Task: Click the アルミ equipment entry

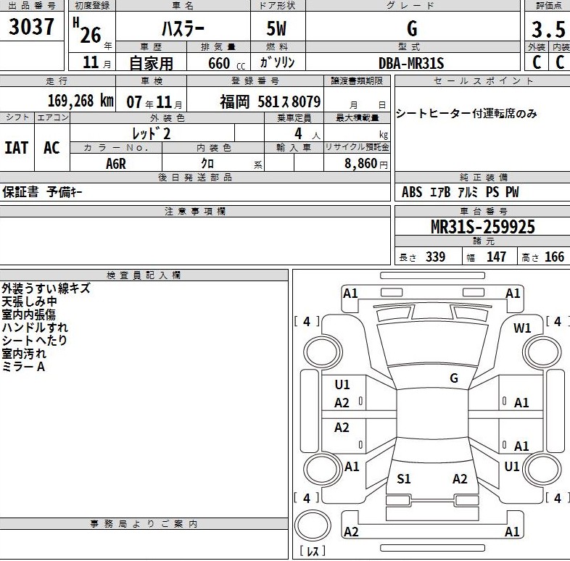Action: (468, 192)
